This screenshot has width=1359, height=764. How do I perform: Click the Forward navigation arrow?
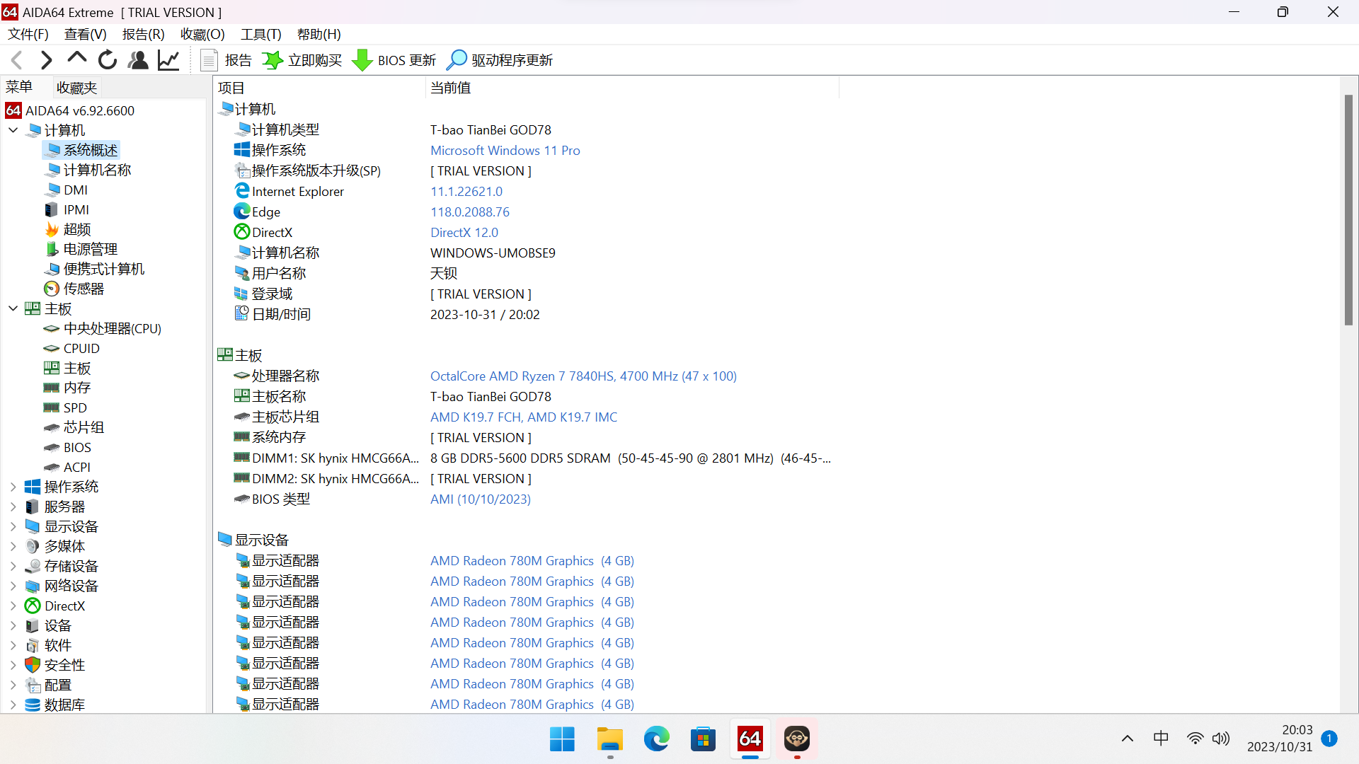47,60
